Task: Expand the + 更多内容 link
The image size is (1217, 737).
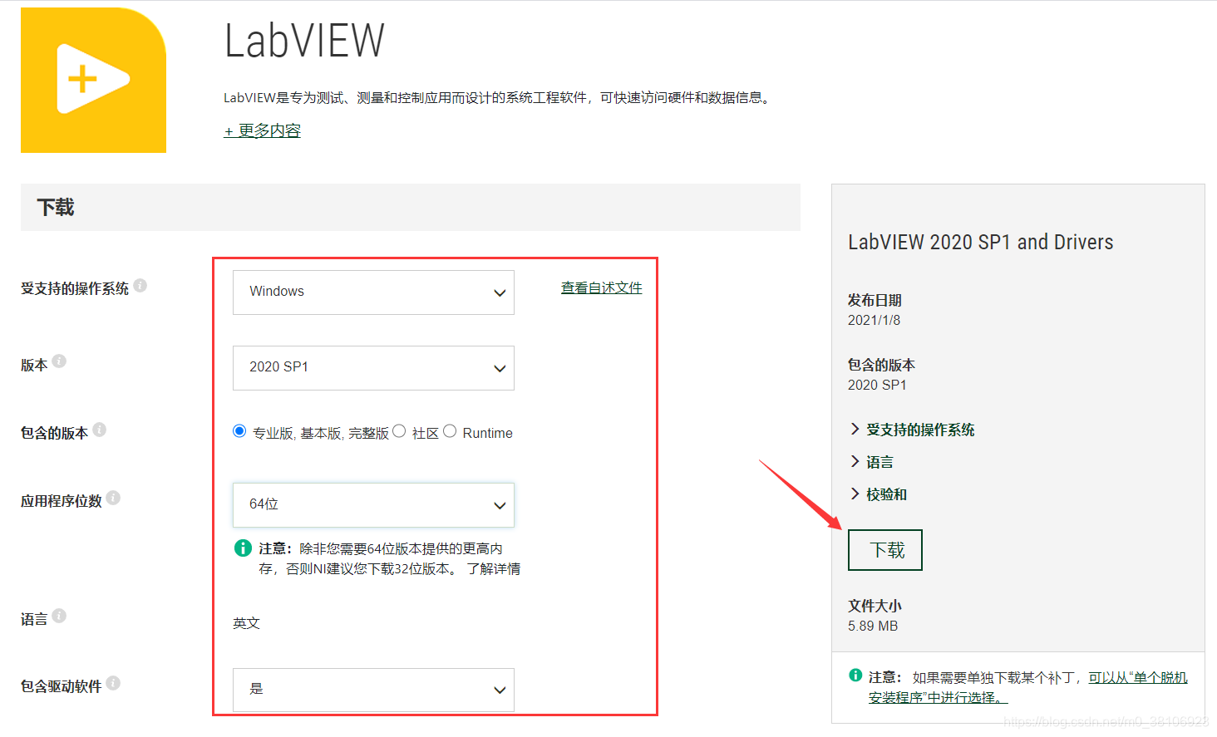Action: coord(263,130)
